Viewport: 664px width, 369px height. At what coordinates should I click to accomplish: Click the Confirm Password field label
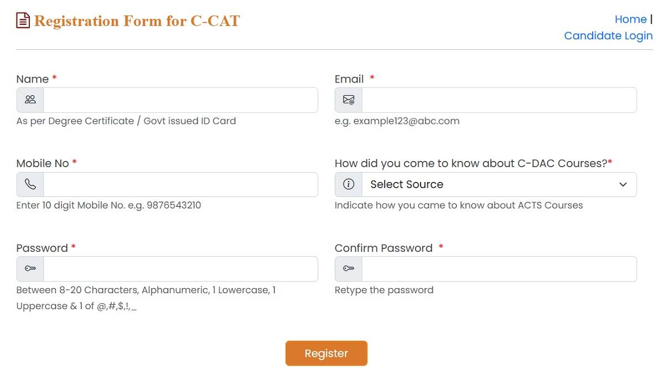[x=383, y=248]
